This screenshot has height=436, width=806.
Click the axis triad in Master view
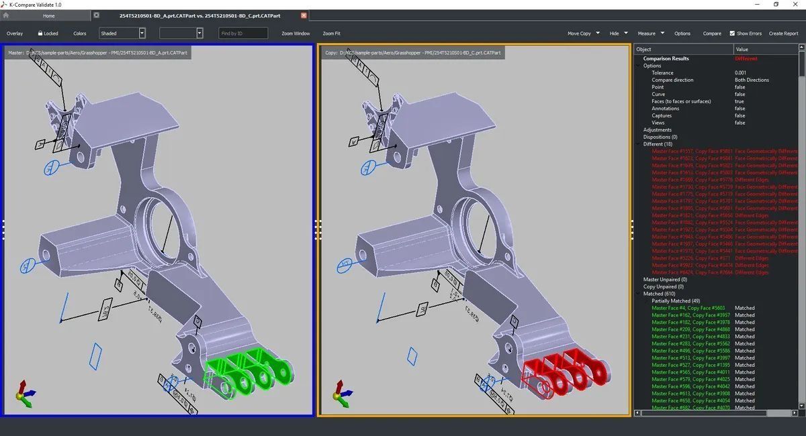pyautogui.click(x=25, y=393)
